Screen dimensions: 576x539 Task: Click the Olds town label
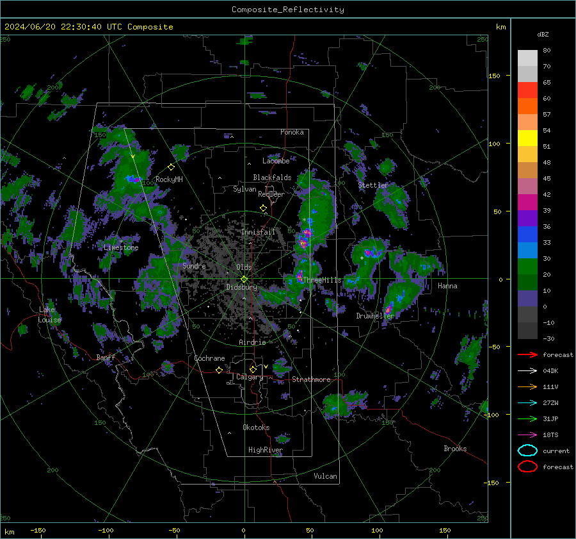tap(244, 267)
